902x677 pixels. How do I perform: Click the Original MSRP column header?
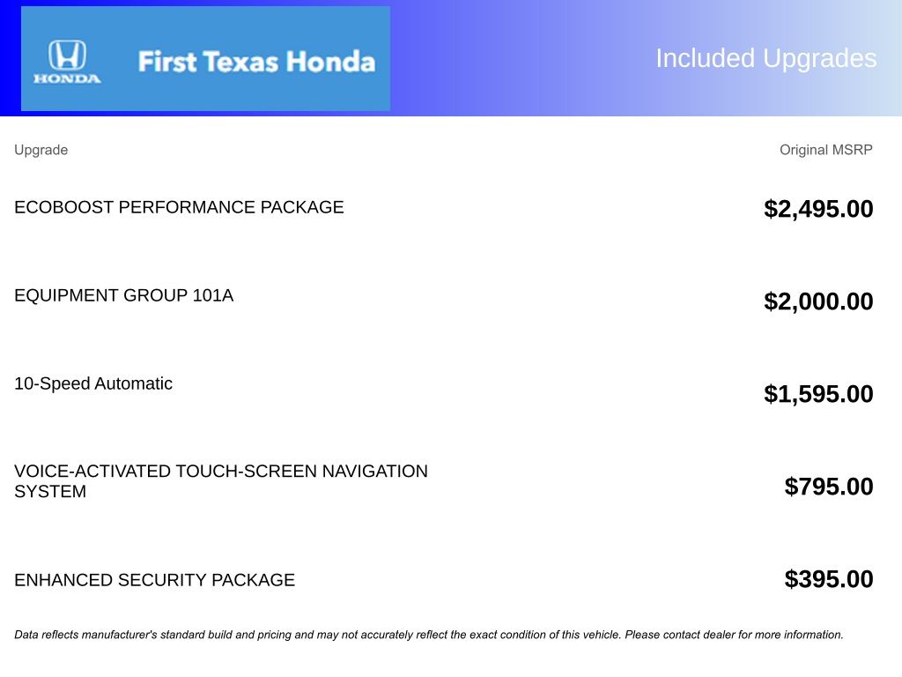pyautogui.click(x=825, y=150)
